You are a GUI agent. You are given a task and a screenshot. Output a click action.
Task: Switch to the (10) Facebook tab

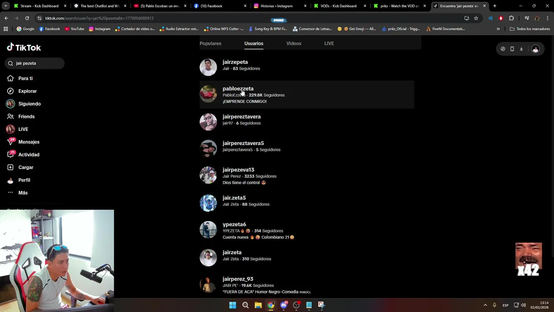(x=219, y=6)
